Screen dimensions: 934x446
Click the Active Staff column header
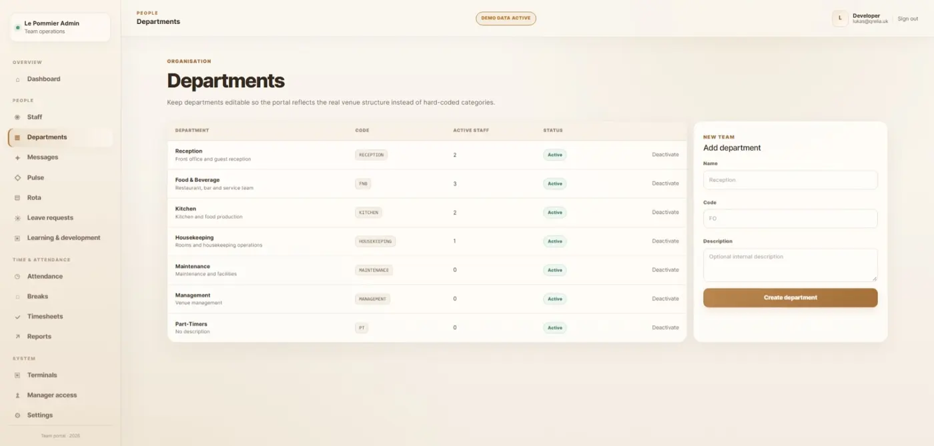tap(471, 131)
